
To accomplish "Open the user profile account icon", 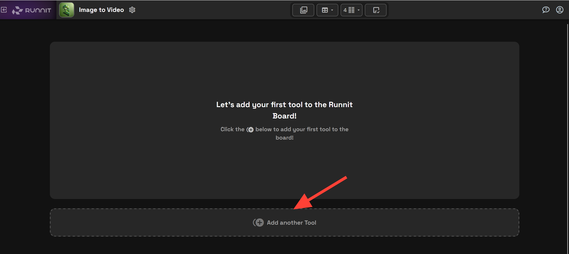I will tap(560, 10).
